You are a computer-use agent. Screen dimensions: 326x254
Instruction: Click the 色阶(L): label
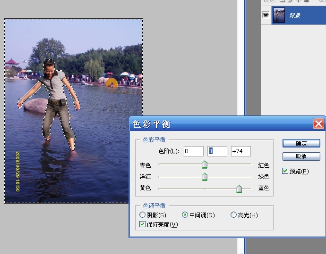pyautogui.click(x=169, y=151)
